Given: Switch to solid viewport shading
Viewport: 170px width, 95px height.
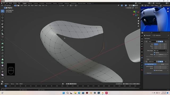Looking at the screenshot, I should coord(134,6).
